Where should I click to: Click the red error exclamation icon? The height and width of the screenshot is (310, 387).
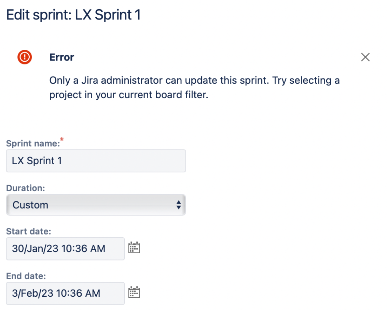tap(25, 57)
